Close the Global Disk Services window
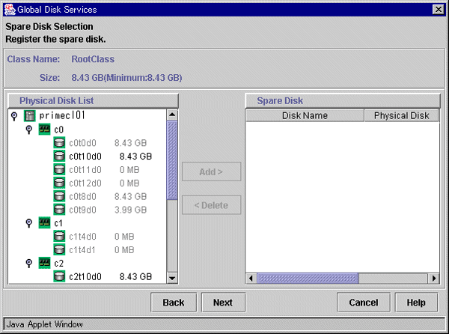The width and height of the screenshot is (449, 334). [439, 10]
